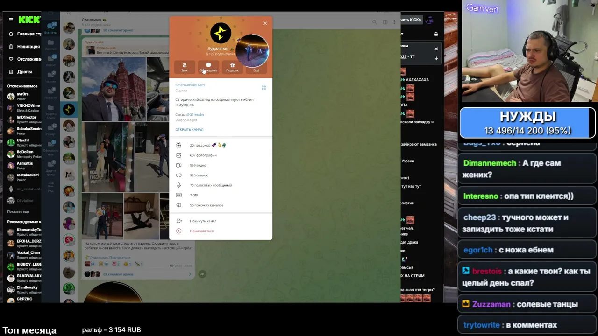Toggle the Telegram side panel icon
The image size is (598, 336).
tap(385, 22)
